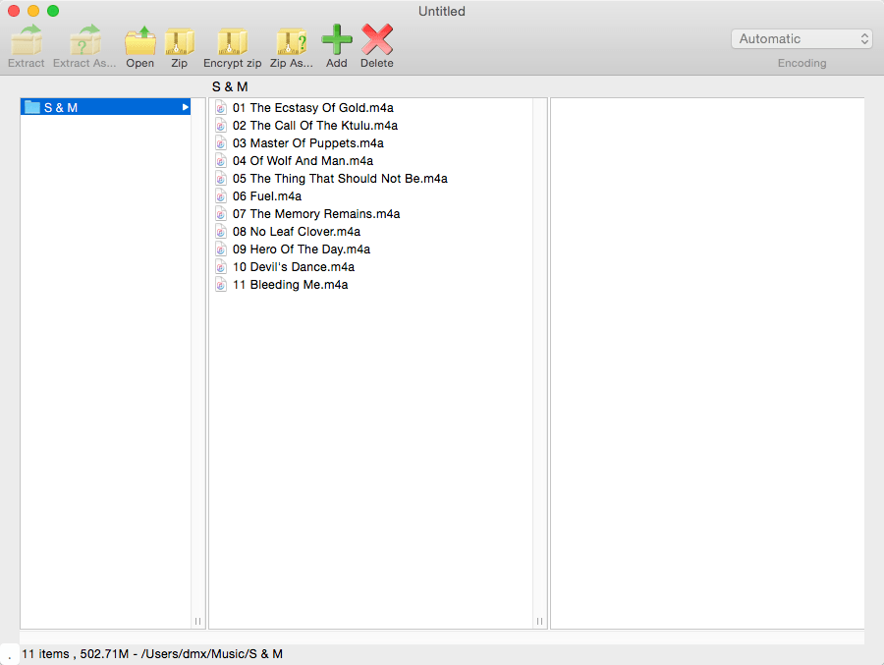Click file icon of 02 The Call Of The Ktulu
Screen dimensions: 884x665
coord(221,125)
